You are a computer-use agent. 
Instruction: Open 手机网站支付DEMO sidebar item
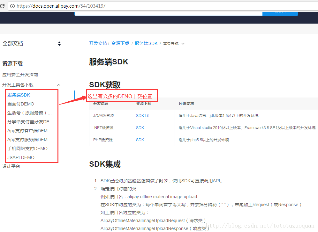point(27,149)
